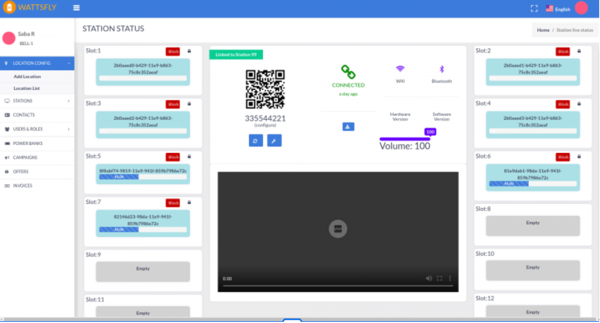Viewport: 600px width, 323px height.
Task: Open the Location List link
Action: (27, 89)
